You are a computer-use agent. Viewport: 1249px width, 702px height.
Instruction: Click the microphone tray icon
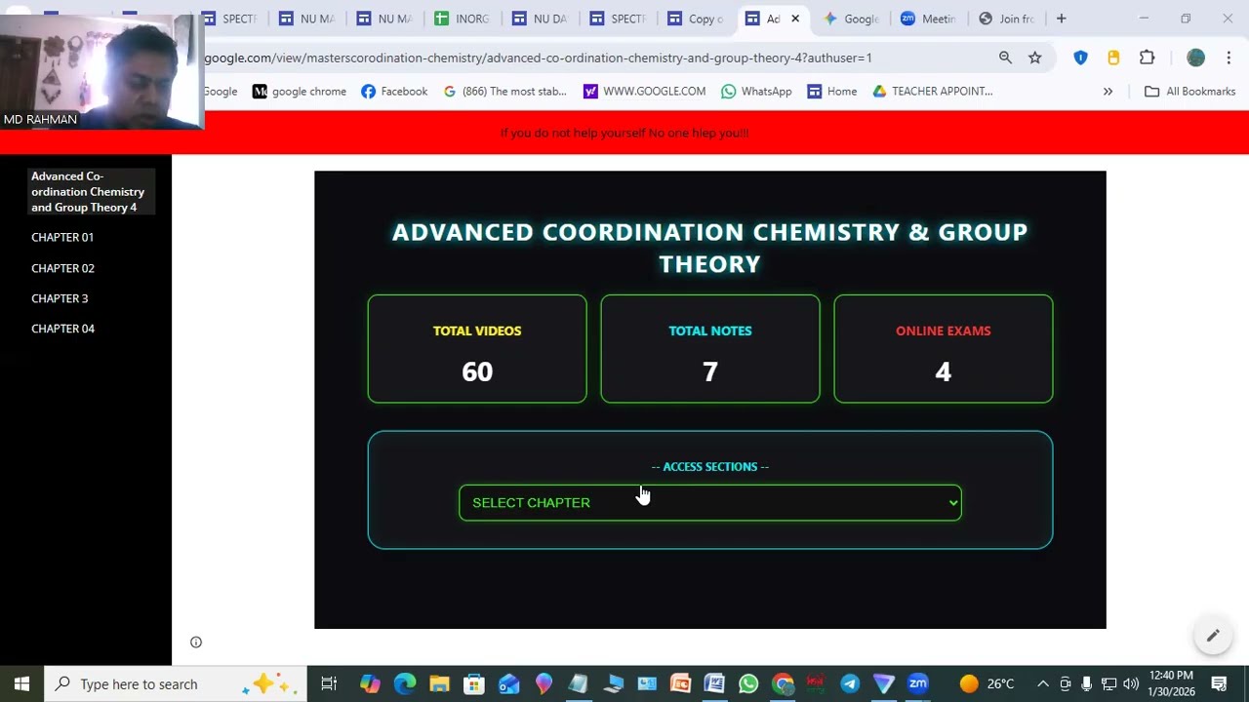(x=1087, y=683)
